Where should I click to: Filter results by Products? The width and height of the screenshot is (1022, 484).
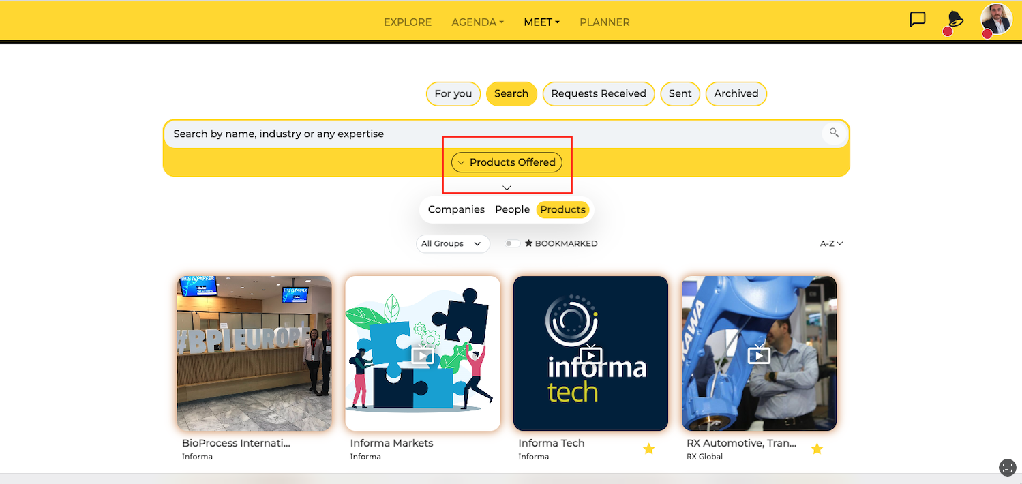point(562,209)
